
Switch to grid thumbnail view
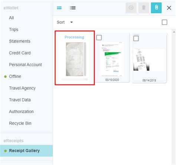(x=59, y=8)
